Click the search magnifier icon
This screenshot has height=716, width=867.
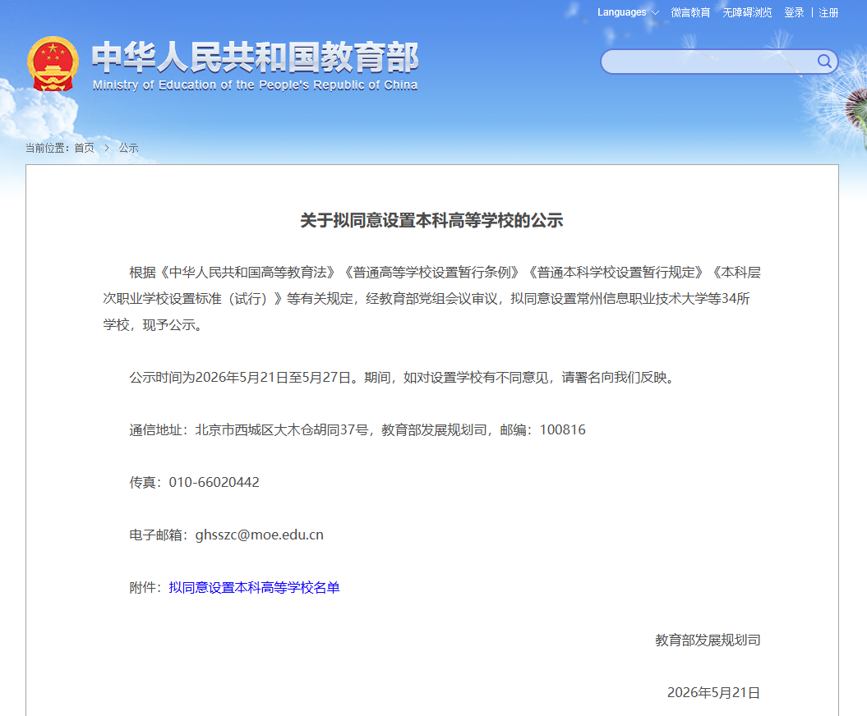coord(824,62)
